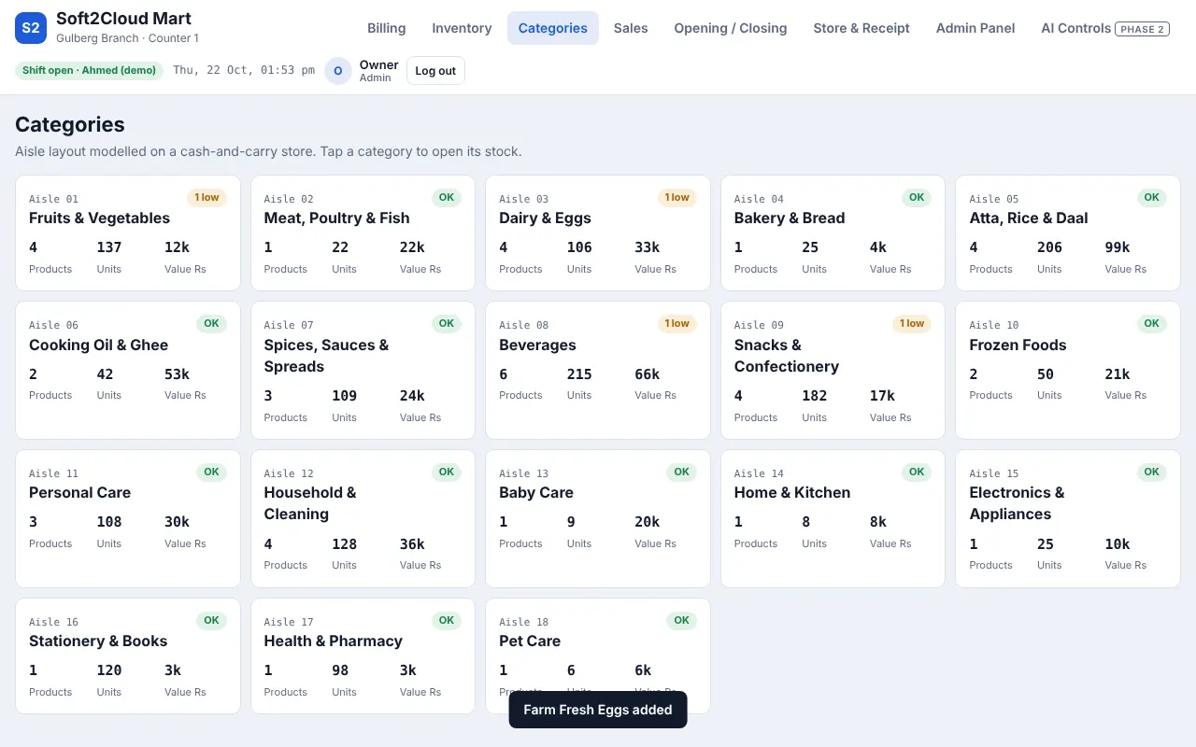
Task: Open the Health & Pharmacy category
Action: pyautogui.click(x=363, y=655)
